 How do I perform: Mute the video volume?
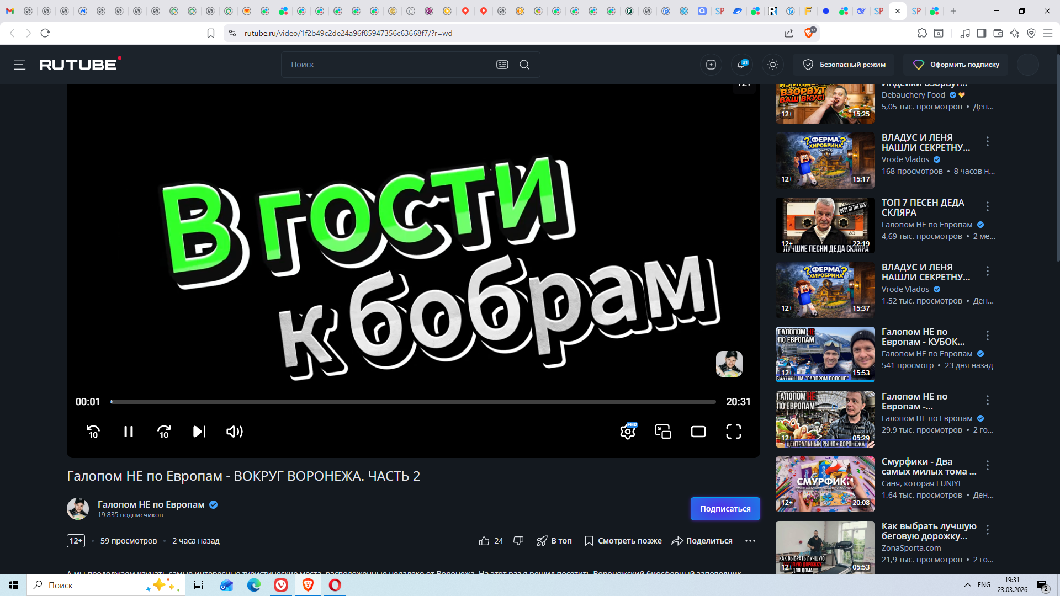click(x=235, y=432)
